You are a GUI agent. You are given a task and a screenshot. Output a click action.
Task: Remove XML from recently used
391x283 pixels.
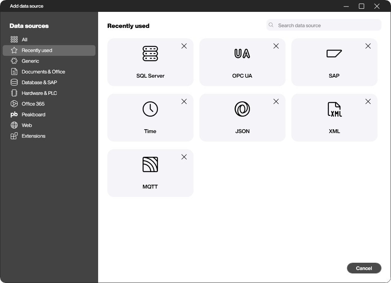coord(368,101)
